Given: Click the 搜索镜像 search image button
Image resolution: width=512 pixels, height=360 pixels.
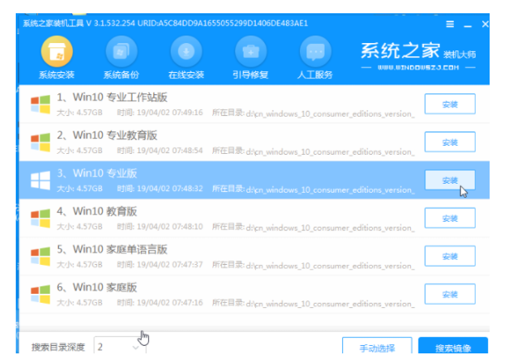Looking at the screenshot, I should coord(453,346).
